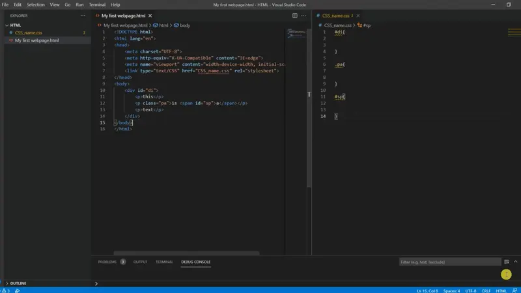Open the File menu

[x=5, y=5]
